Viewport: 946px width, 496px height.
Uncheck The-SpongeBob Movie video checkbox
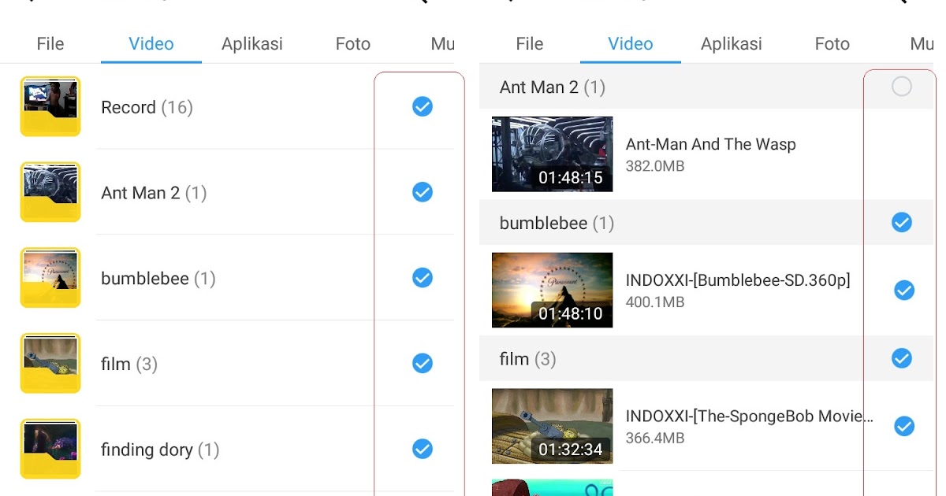coord(904,427)
